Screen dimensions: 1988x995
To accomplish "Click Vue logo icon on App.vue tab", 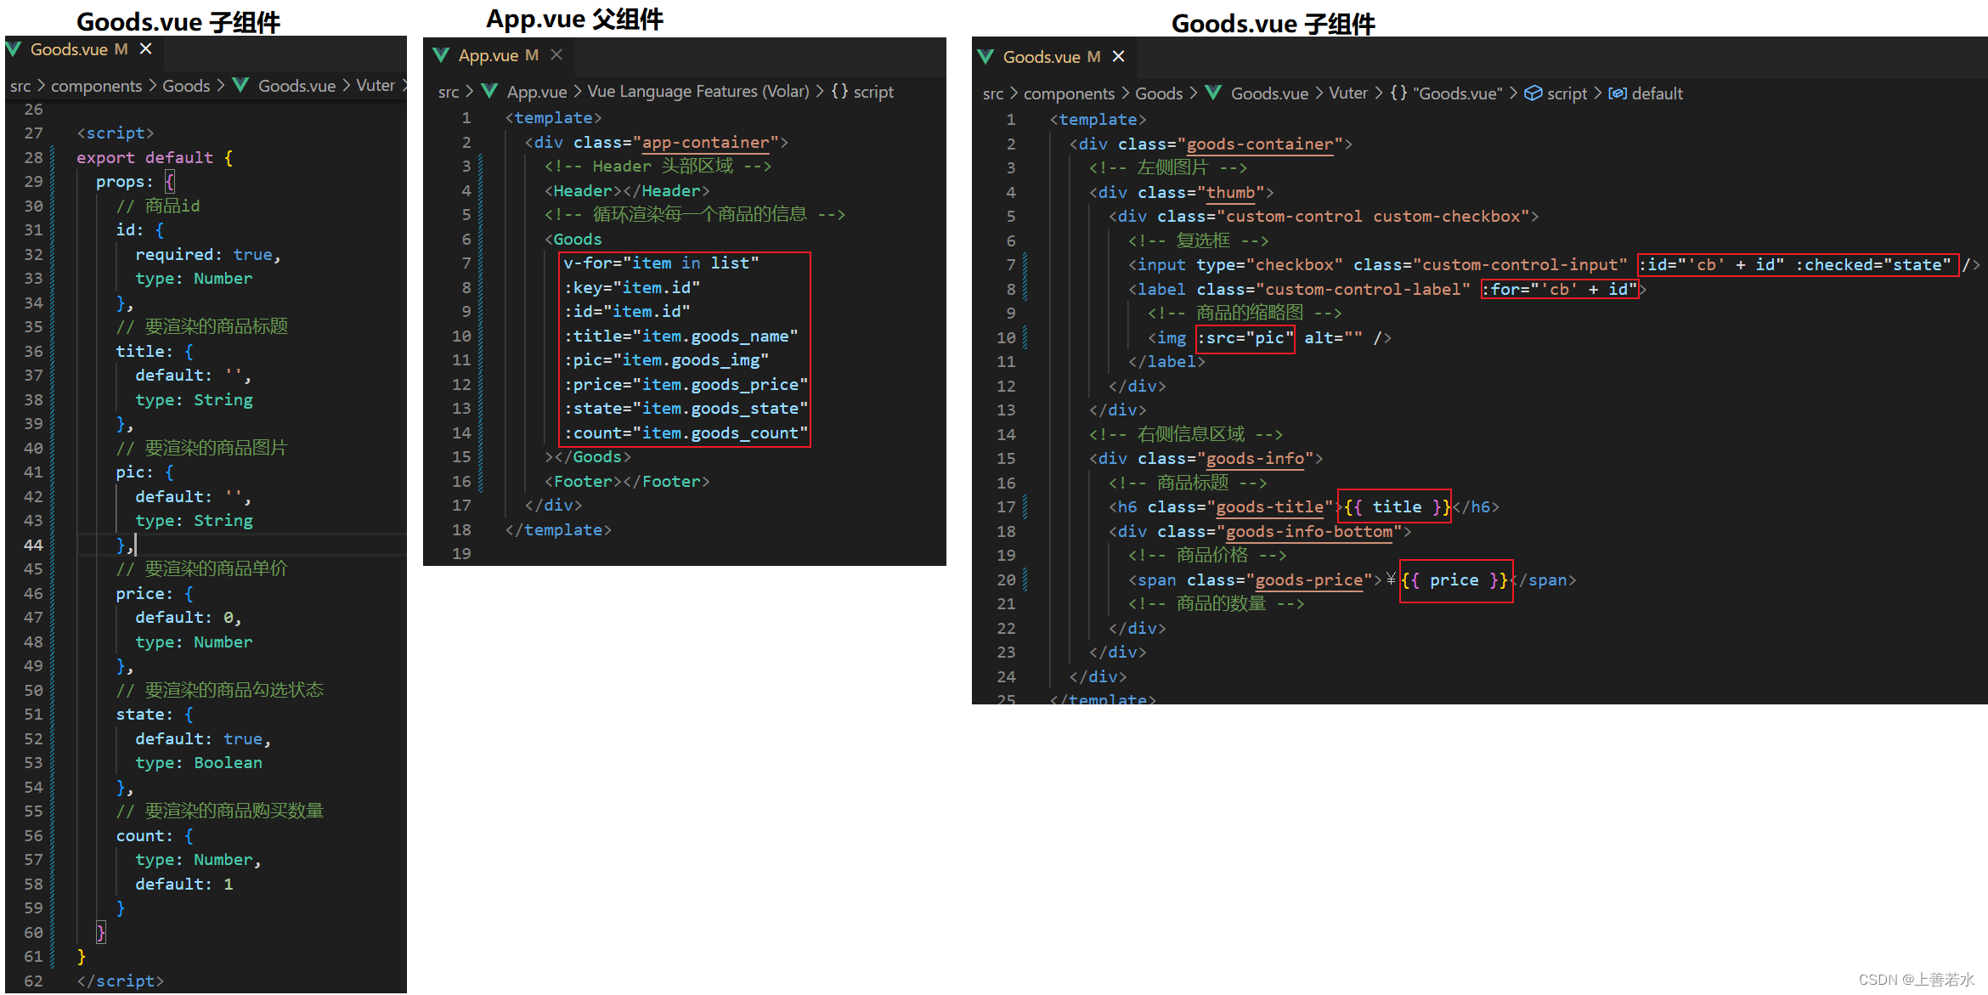I will point(441,55).
